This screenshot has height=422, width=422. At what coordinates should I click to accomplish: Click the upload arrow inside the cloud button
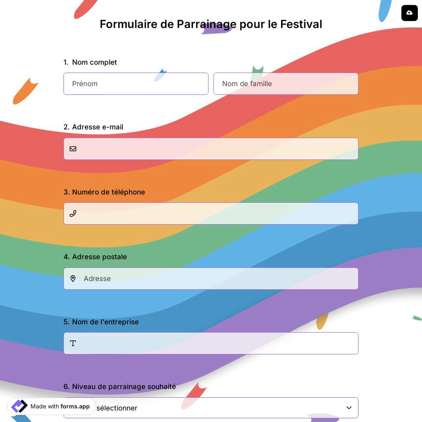[409, 13]
